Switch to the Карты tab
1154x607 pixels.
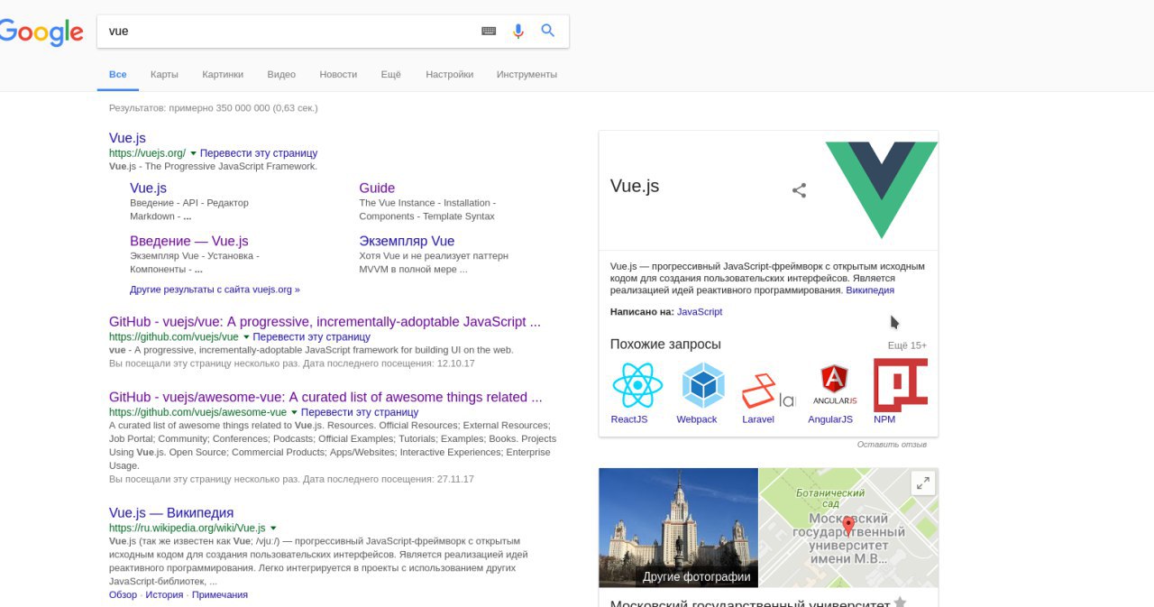164,74
